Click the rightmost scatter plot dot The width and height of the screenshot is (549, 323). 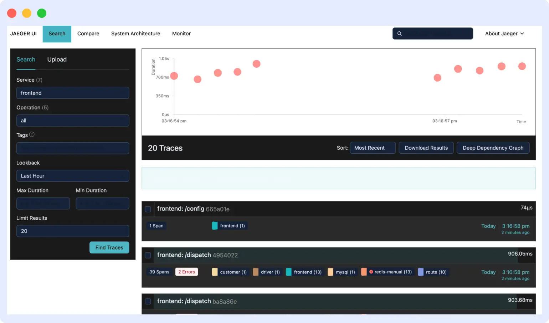pyautogui.click(x=522, y=66)
